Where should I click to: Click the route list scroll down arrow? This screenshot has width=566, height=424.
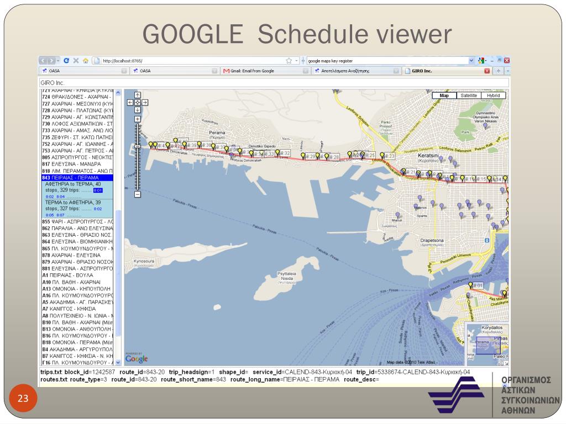coord(118,362)
